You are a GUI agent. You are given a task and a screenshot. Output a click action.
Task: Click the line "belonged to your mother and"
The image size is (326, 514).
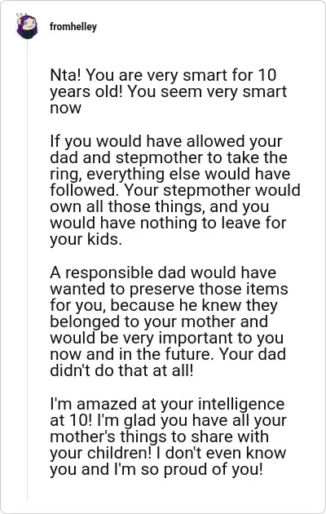click(159, 321)
